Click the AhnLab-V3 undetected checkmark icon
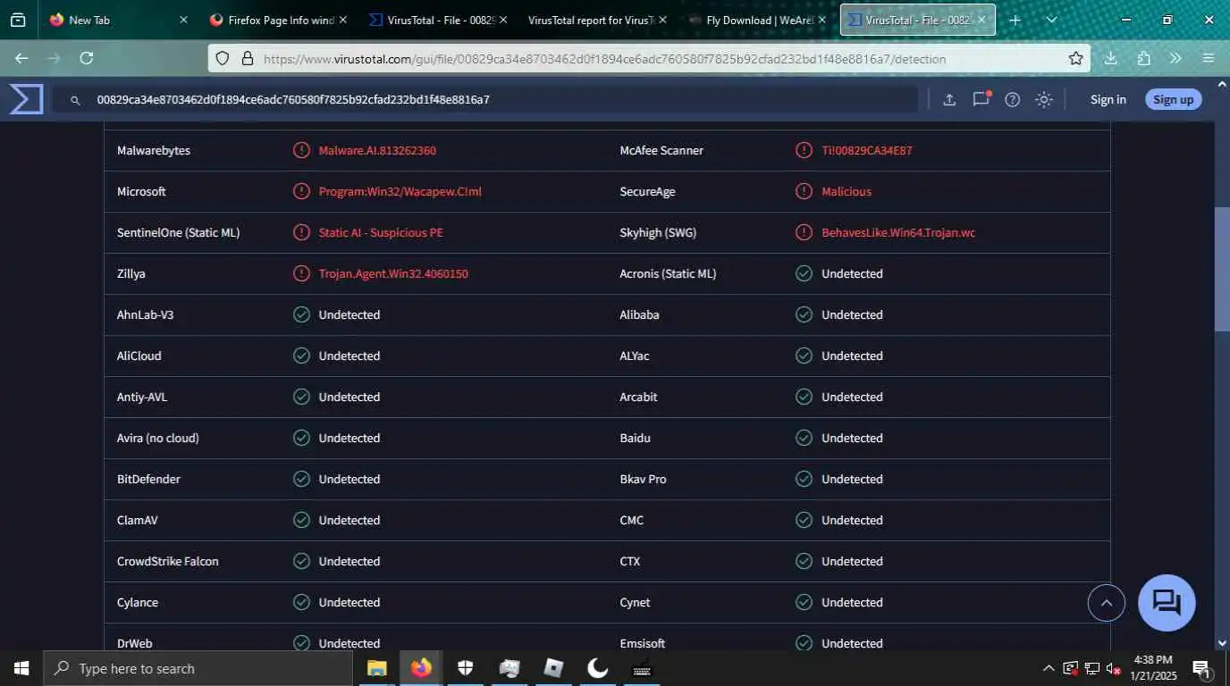The height and width of the screenshot is (686, 1230). coord(301,314)
